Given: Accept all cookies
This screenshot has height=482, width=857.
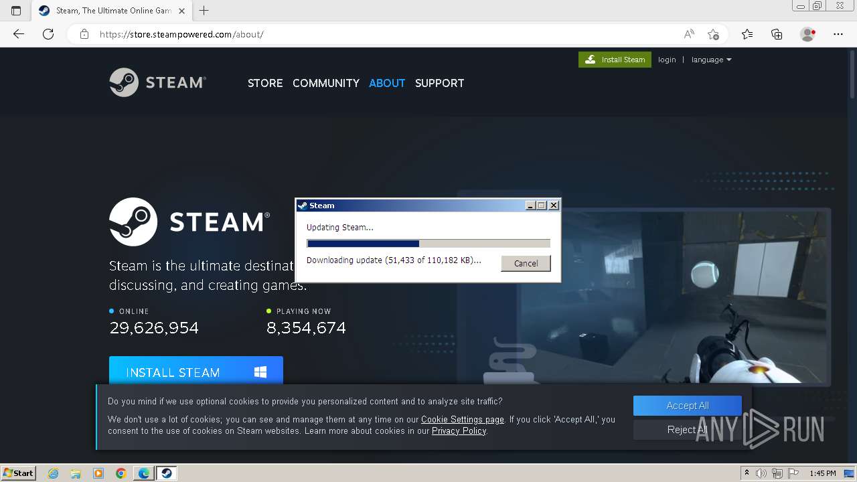Looking at the screenshot, I should [688, 406].
